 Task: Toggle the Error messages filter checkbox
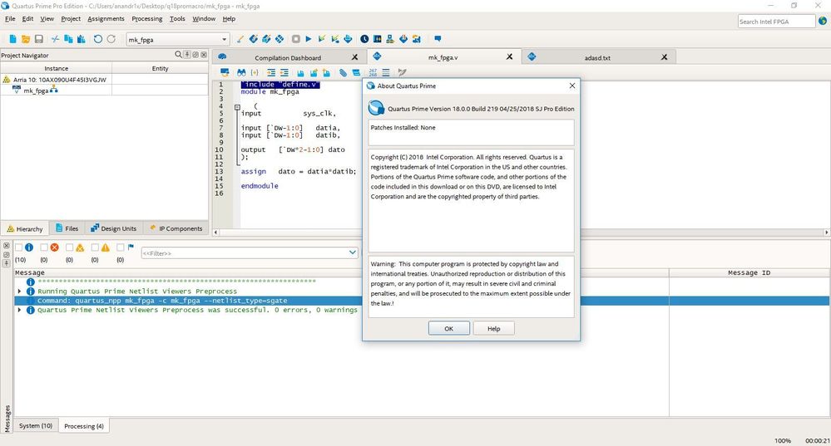pyautogui.click(x=44, y=248)
